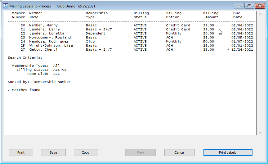Click the "7 matches found" text
268x164 pixels.
24,90
